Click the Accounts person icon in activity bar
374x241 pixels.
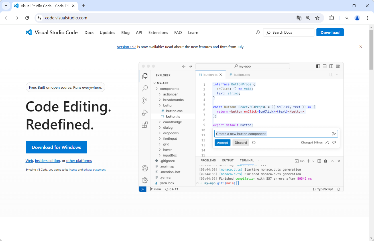[145, 168]
